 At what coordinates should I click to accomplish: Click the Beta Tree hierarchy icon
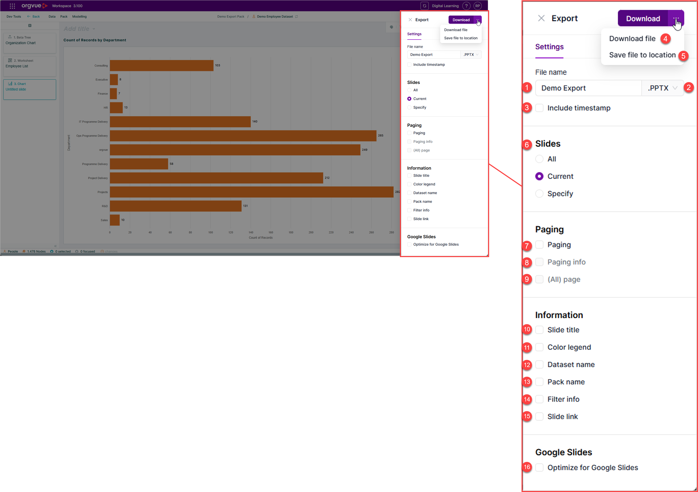10,37
